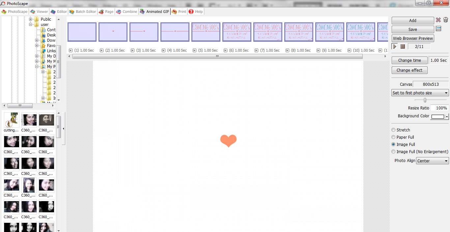Switch to the Animated GIF tab

point(154,12)
